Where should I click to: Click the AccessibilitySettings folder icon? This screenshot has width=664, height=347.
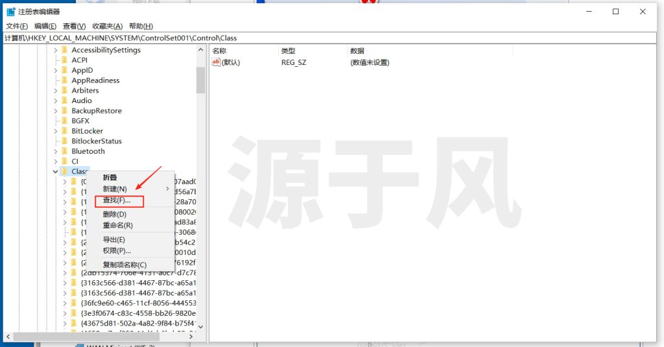65,50
